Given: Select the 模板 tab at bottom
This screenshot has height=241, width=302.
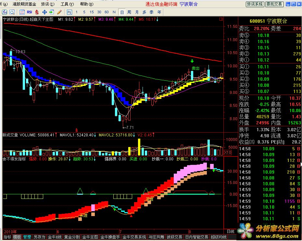Looking at the screenshot, I should pyautogui.click(x=17, y=237).
